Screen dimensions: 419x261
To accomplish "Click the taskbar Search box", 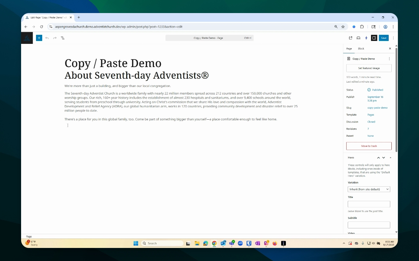I will [163, 243].
